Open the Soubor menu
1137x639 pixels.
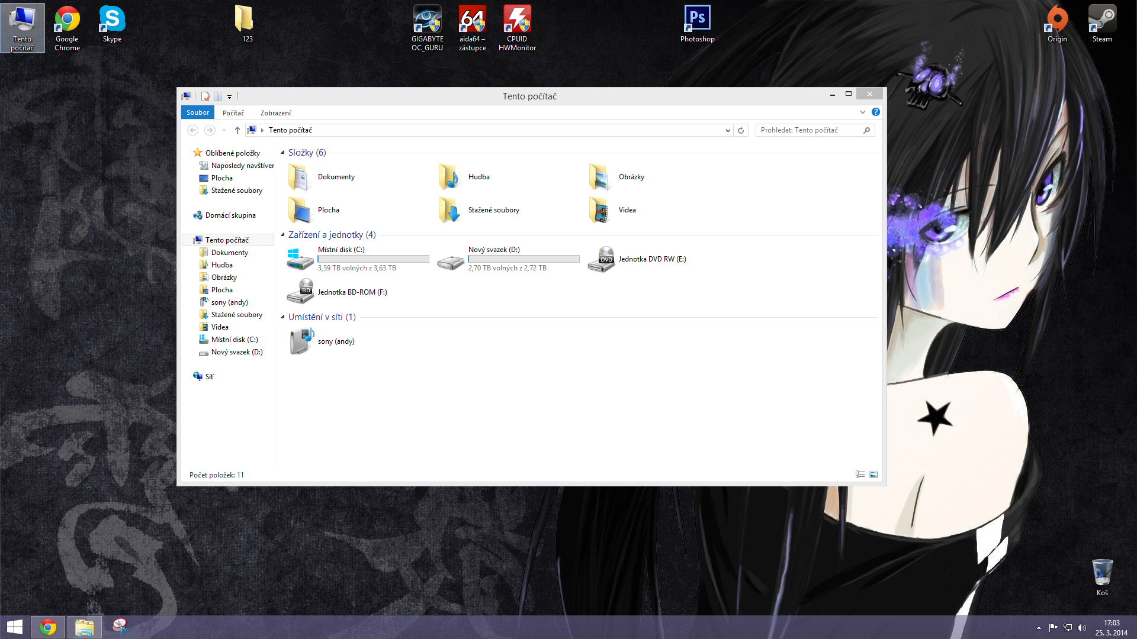coord(198,112)
